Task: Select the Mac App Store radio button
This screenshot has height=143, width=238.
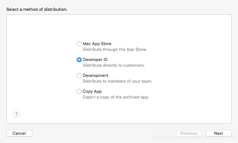Action: coord(79,44)
